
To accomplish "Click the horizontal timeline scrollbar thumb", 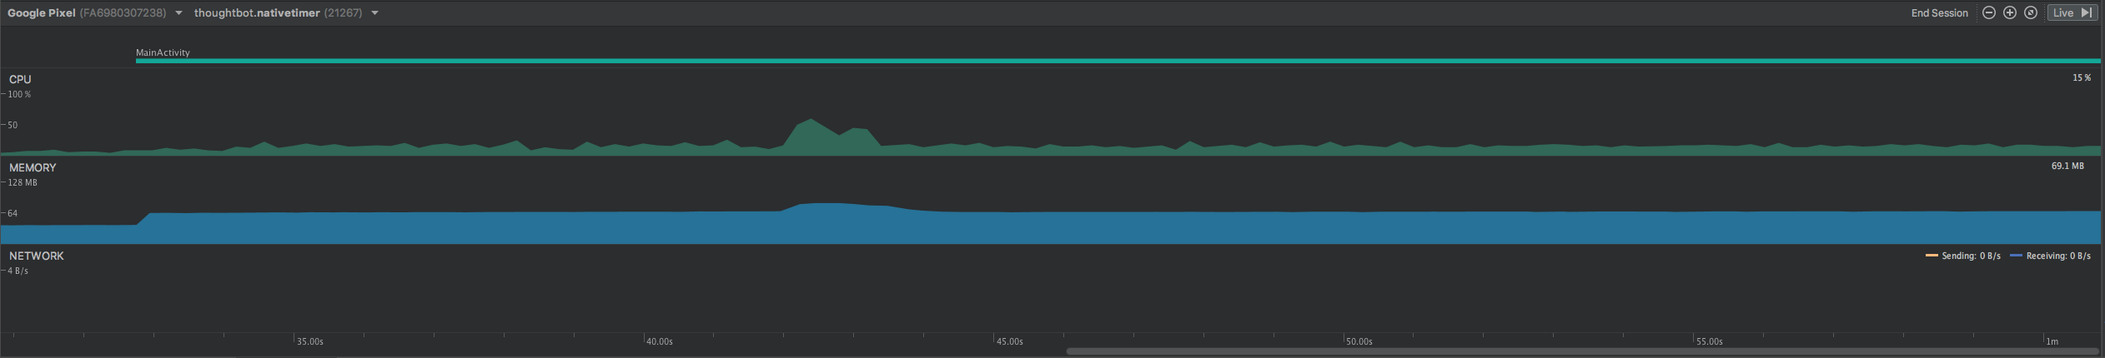I will [1583, 351].
